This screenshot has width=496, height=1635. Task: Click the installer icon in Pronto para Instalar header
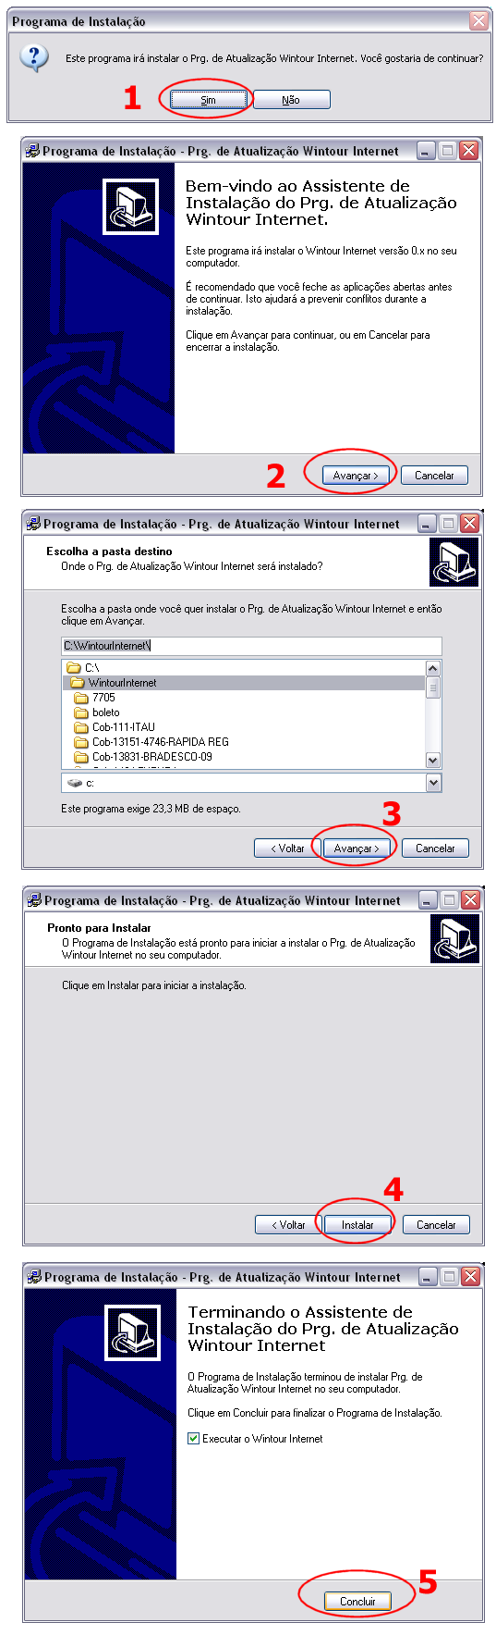click(x=455, y=938)
